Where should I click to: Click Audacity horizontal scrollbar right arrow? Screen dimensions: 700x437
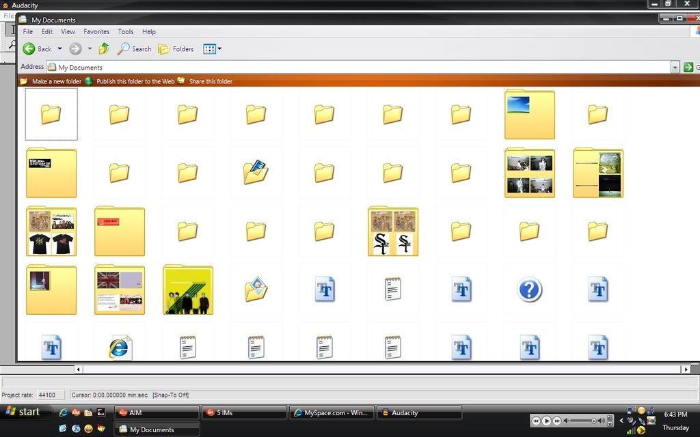(686, 369)
